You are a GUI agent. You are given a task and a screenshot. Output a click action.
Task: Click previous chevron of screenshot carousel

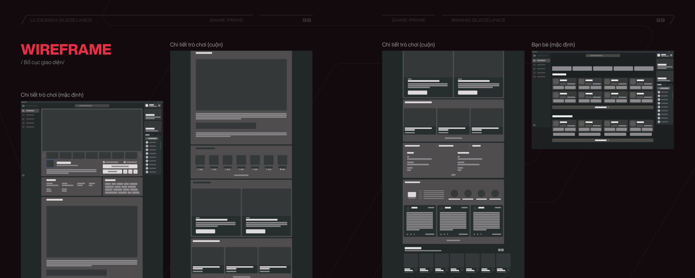coord(44,155)
